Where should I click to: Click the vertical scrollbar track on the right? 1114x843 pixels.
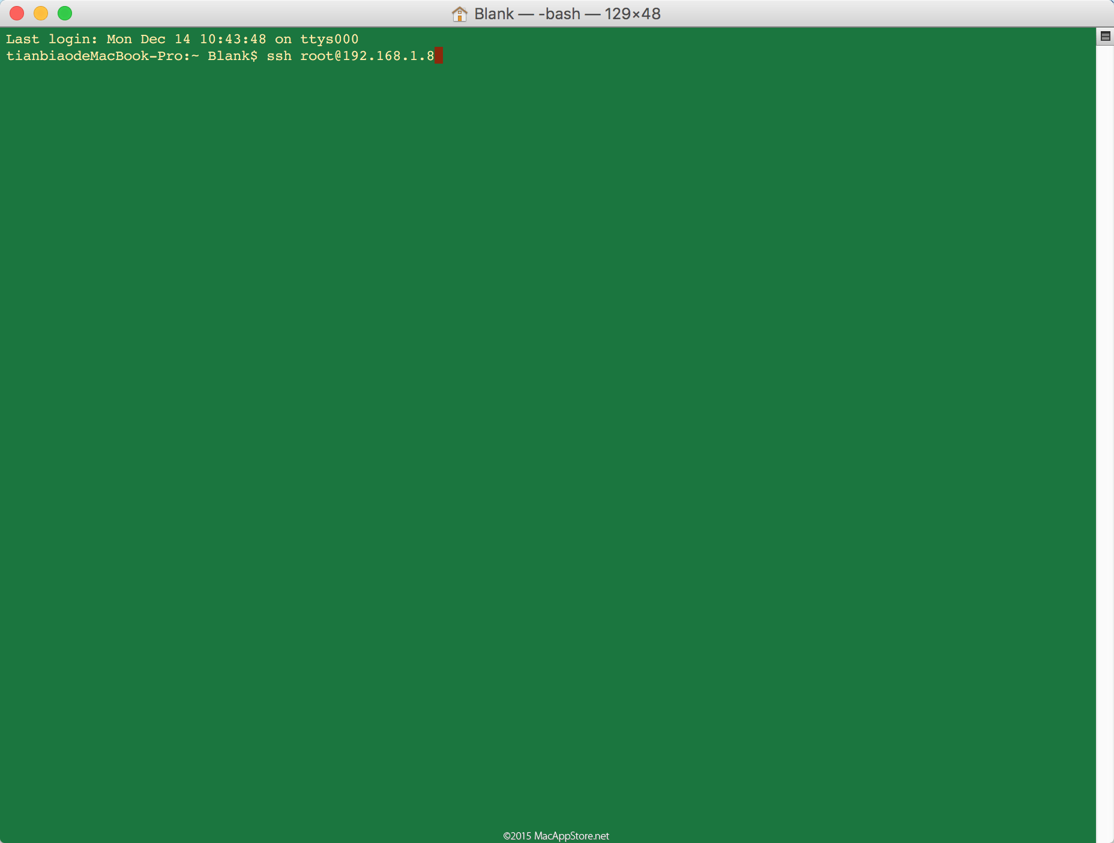[x=1105, y=420]
